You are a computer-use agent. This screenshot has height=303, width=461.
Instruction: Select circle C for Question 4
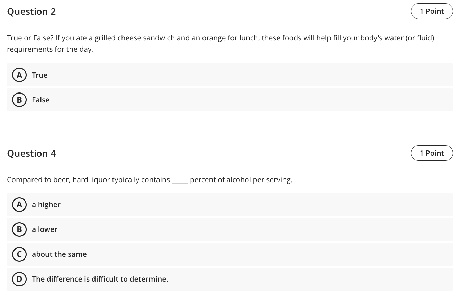[19, 254]
